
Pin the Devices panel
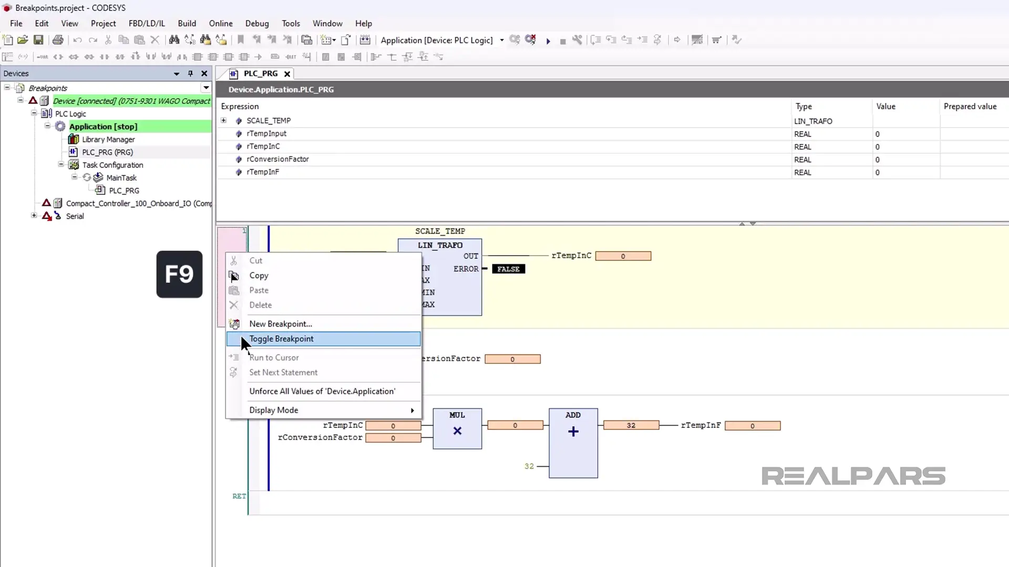tap(190, 73)
